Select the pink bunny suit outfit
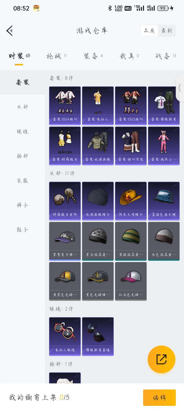Screen dimensions: 184x412 [x=164, y=146]
